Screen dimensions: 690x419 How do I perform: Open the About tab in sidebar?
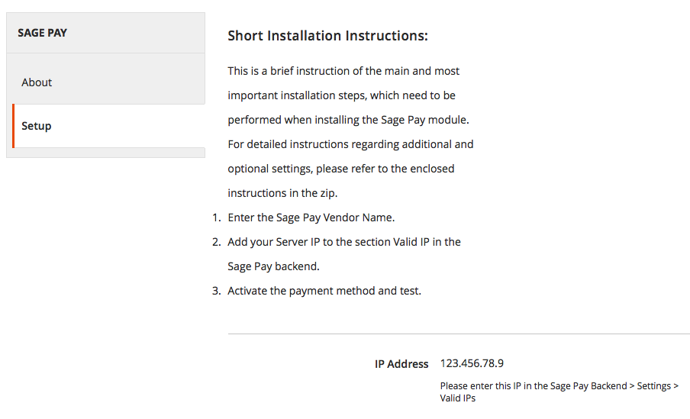coord(105,82)
